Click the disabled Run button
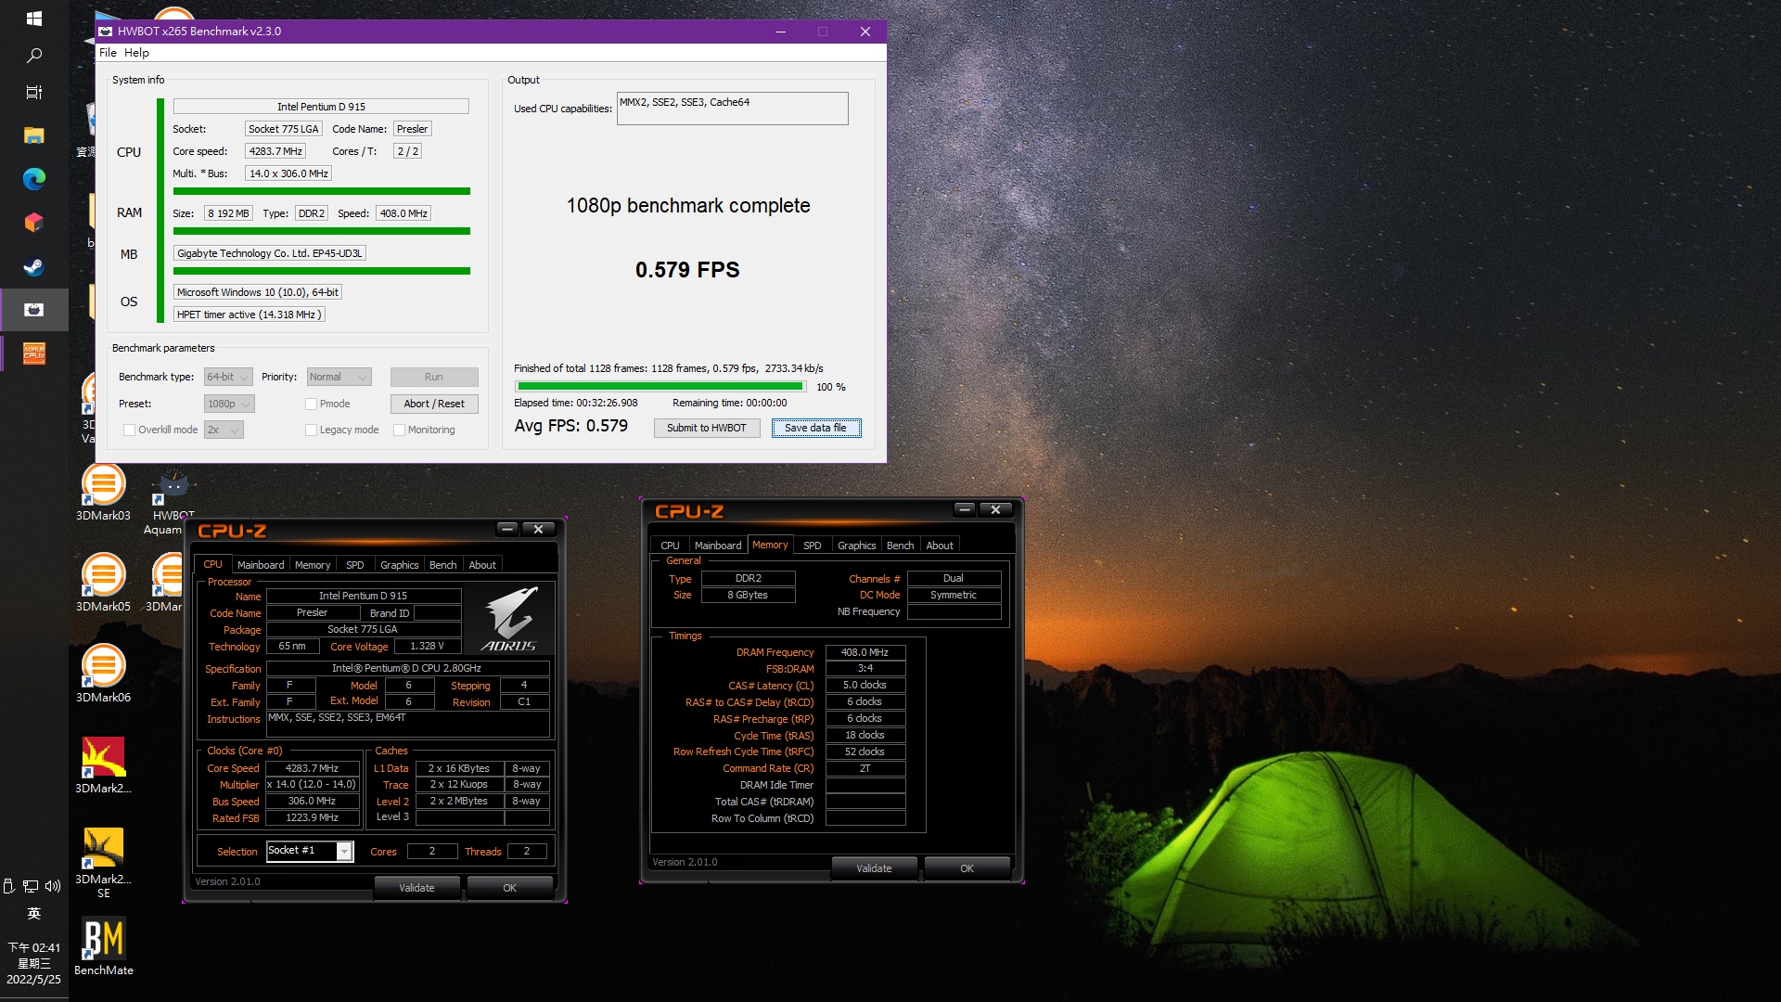The height and width of the screenshot is (1002, 1781). point(434,377)
